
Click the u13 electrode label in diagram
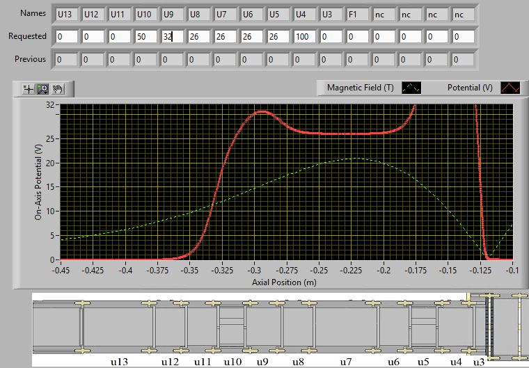(x=120, y=362)
